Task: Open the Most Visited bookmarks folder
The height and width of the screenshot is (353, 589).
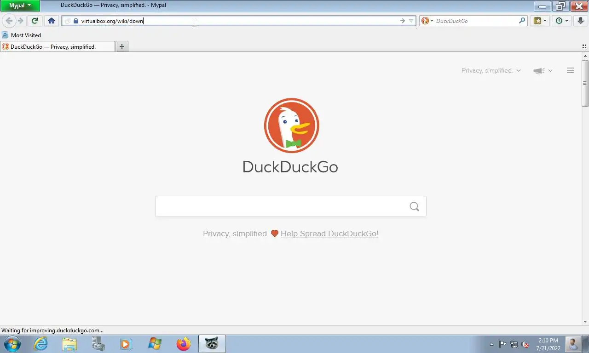Action: 21,35
